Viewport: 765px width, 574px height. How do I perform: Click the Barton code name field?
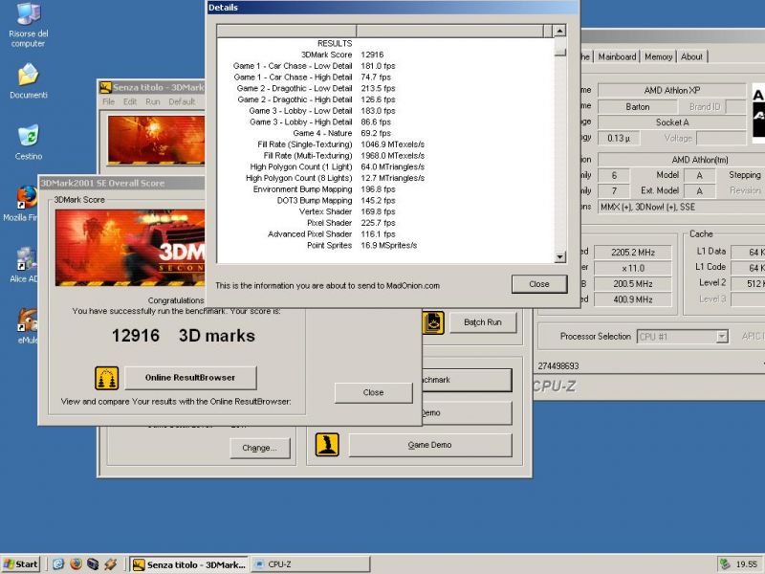click(x=637, y=106)
